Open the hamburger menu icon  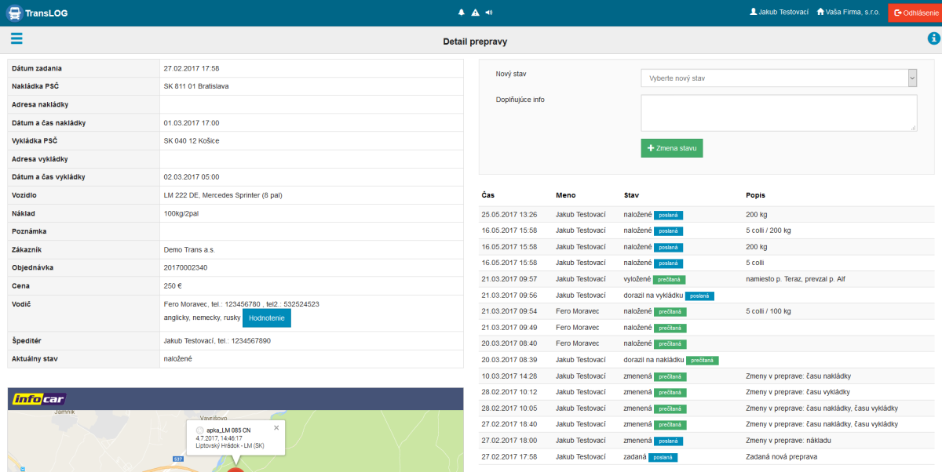(16, 39)
